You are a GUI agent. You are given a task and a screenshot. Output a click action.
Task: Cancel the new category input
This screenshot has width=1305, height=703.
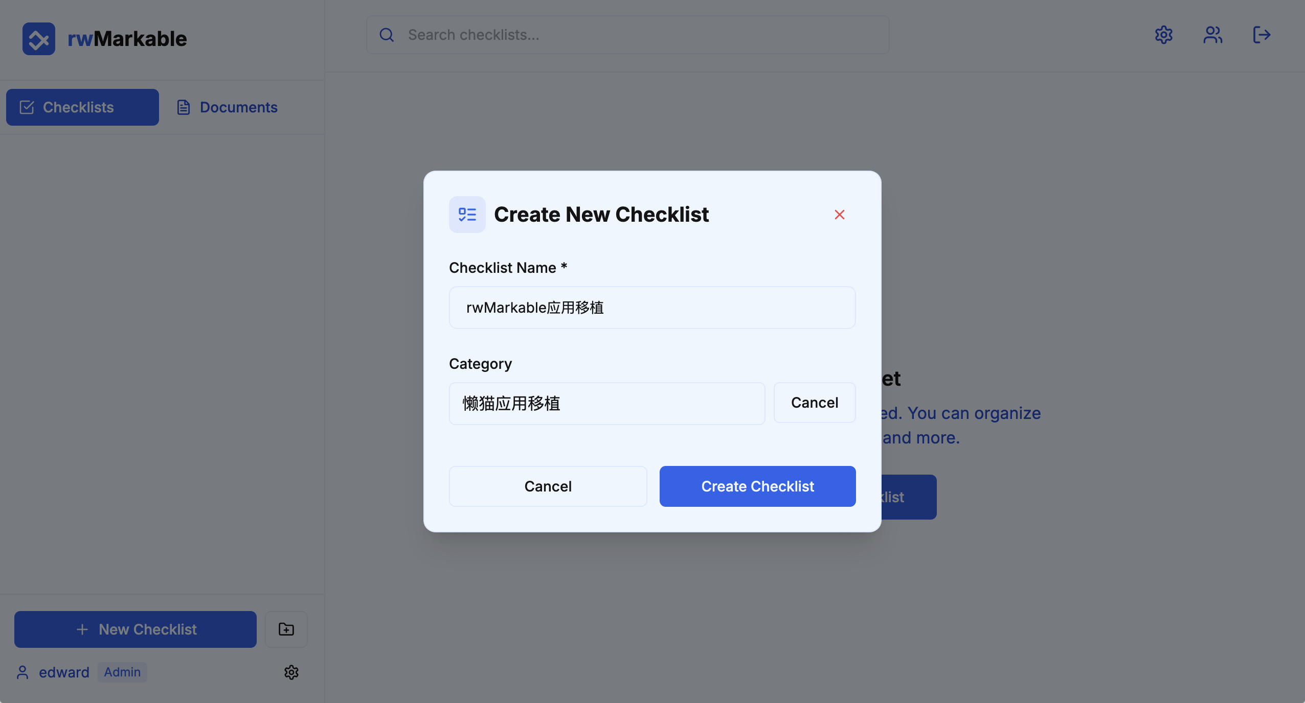click(x=815, y=403)
